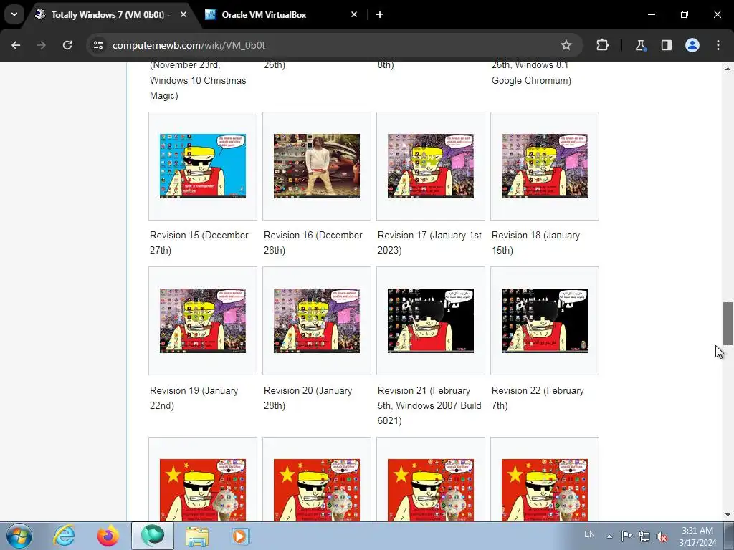Click caption 'Revision 20 (January 28th)'

[308, 397]
